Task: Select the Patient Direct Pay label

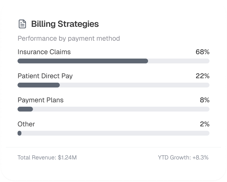Action: [x=45, y=76]
